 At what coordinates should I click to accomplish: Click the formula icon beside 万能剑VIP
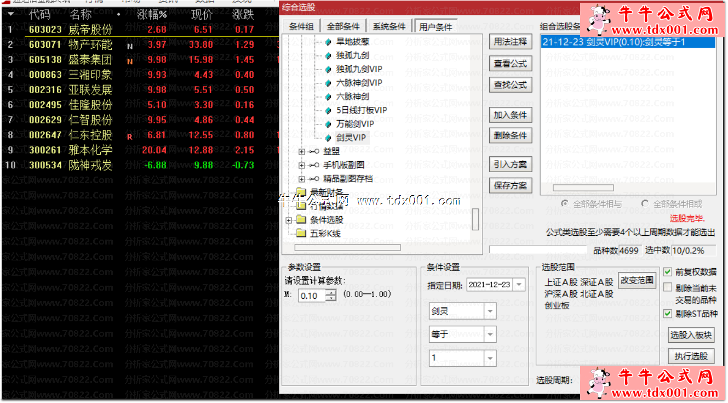328,124
